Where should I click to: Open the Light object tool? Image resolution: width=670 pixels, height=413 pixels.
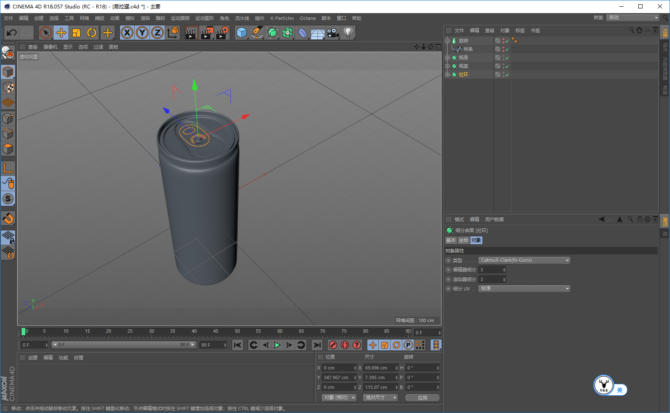coord(348,33)
